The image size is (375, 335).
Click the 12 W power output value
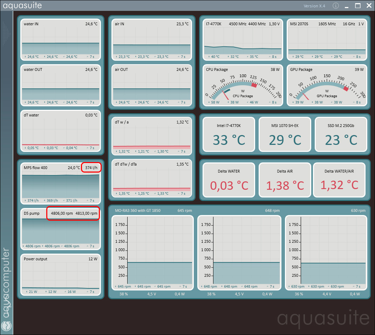click(93, 259)
